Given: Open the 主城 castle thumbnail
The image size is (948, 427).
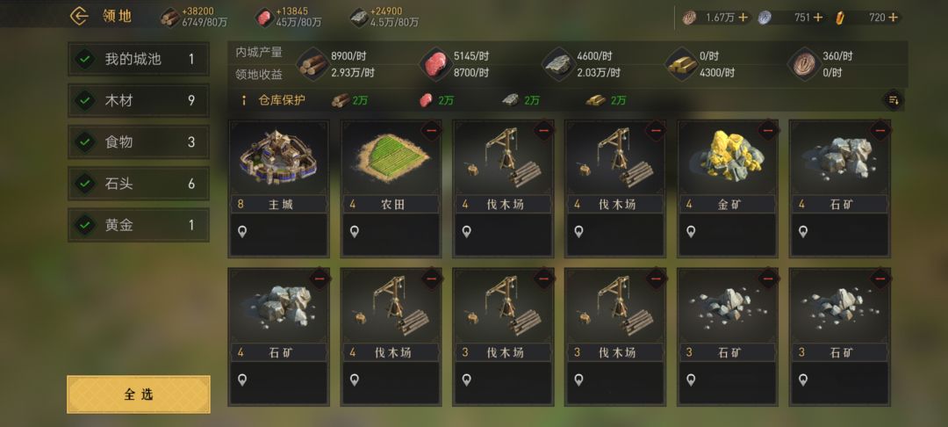Looking at the screenshot, I should point(278,157).
